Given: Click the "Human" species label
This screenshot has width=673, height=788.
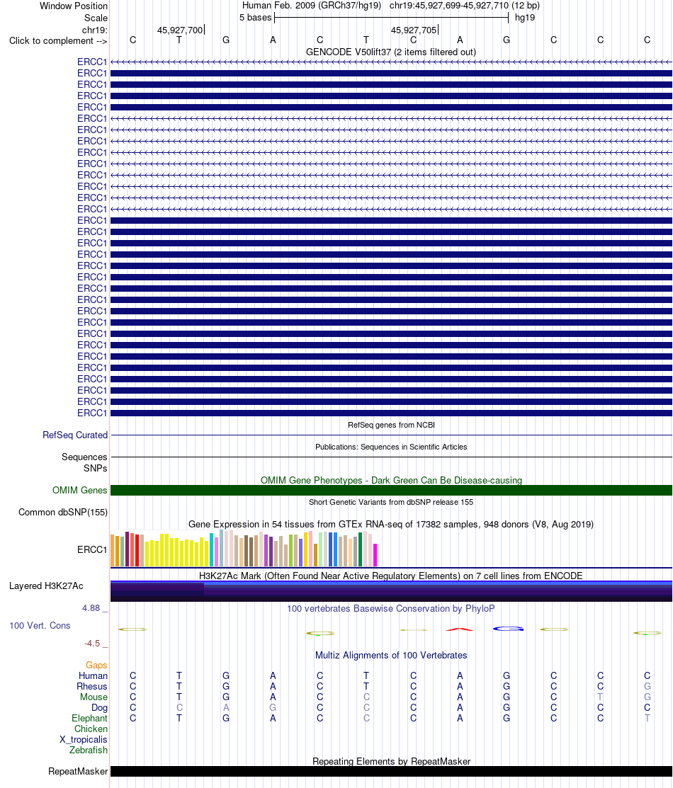Looking at the screenshot, I should pos(93,676).
